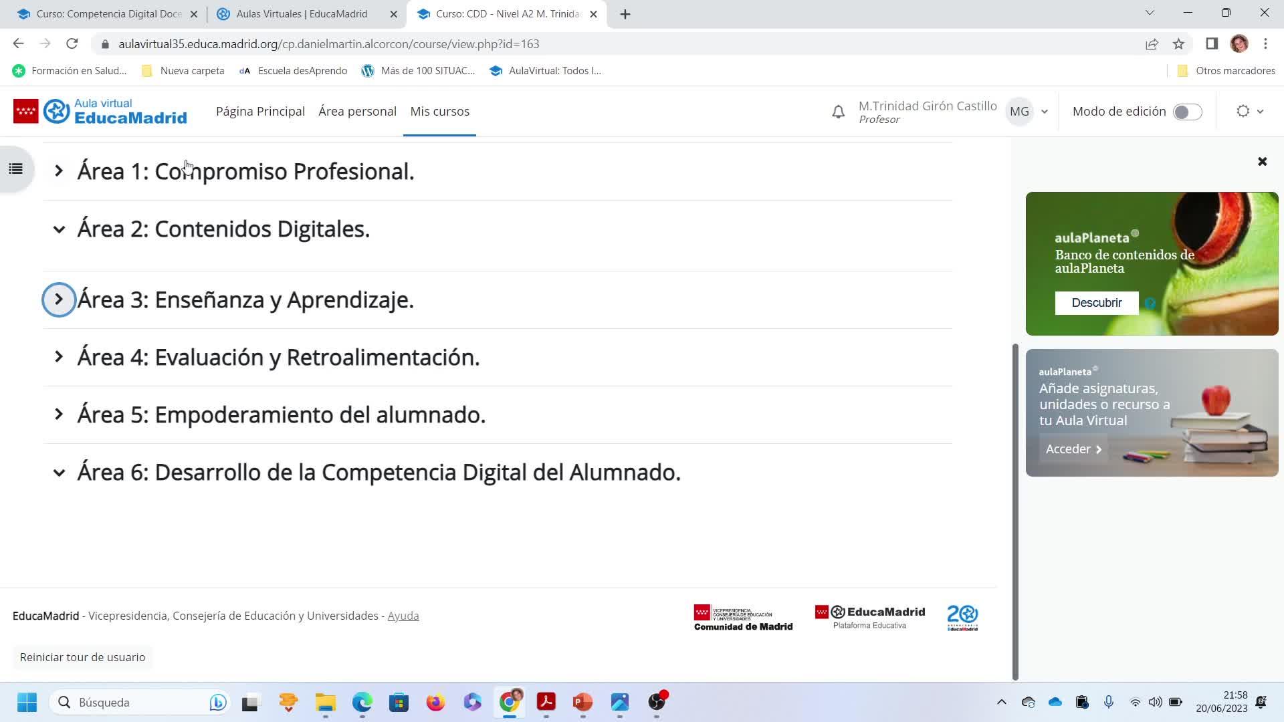Open the accessibility settings dropdown
The height and width of the screenshot is (722, 1284).
tap(1249, 112)
